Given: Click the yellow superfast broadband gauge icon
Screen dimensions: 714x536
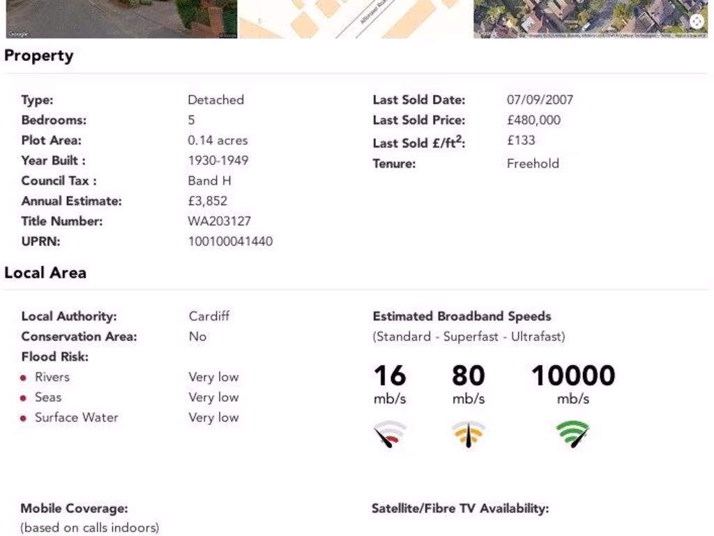Looking at the screenshot, I should pos(468,434).
